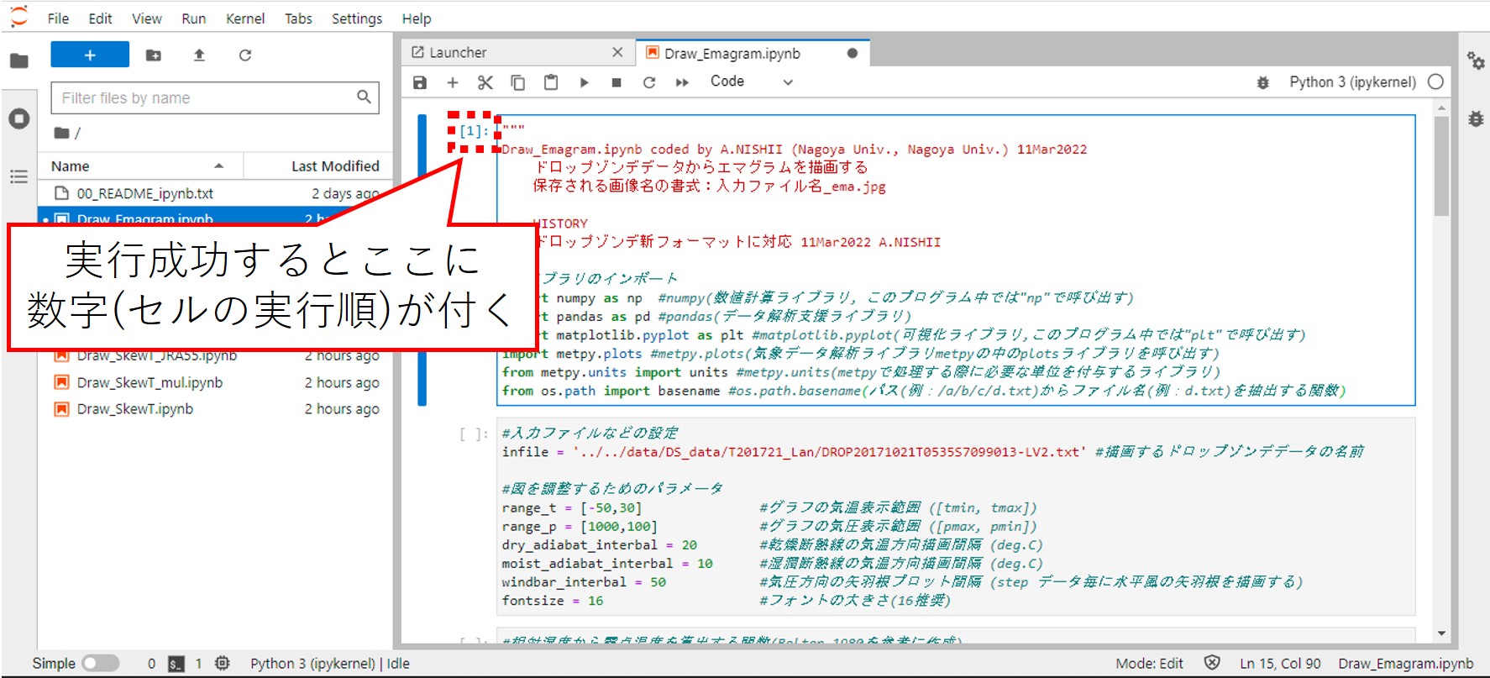Viewport: 1490px width, 678px height.
Task: Select Draw_SkewT_mul.ipynb in file list
Action: (x=215, y=382)
